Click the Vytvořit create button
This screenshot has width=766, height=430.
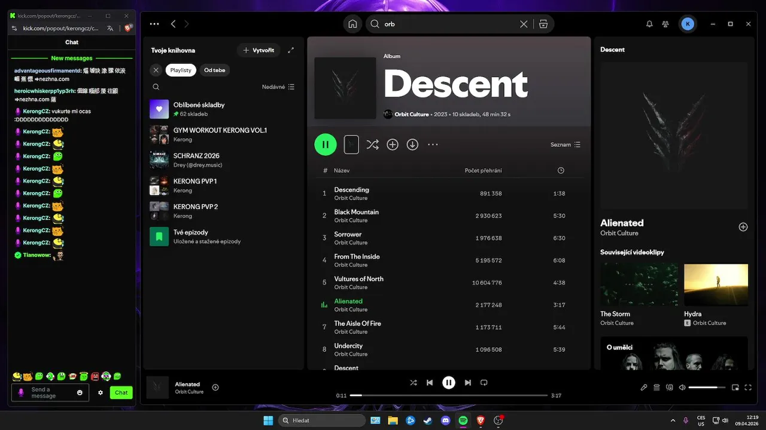(x=259, y=51)
